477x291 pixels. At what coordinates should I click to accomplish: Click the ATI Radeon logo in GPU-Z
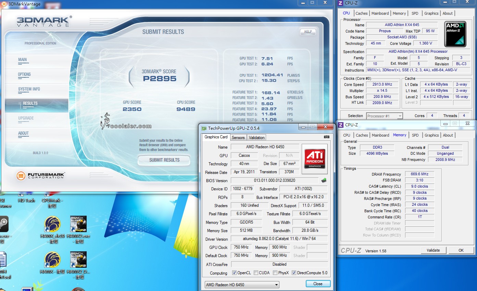click(x=315, y=159)
